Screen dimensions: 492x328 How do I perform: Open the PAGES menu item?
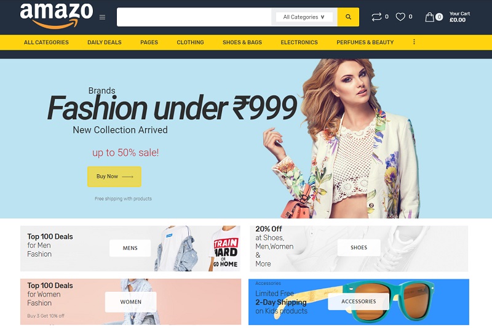(149, 42)
